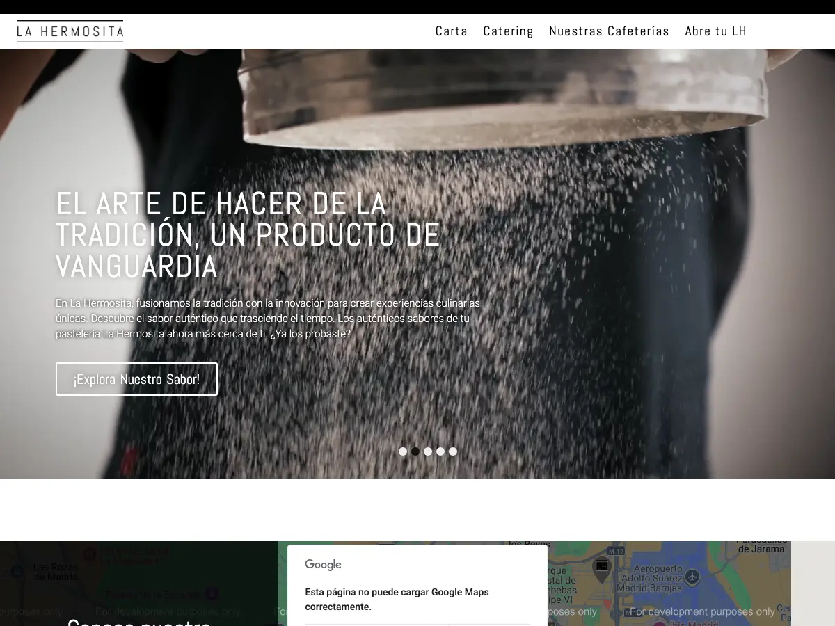Select the third slider pagination dot
This screenshot has width=835, height=626.
coord(428,451)
